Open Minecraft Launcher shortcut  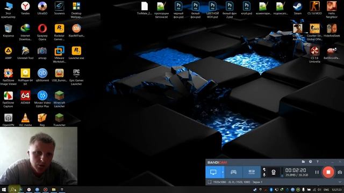click(59, 99)
